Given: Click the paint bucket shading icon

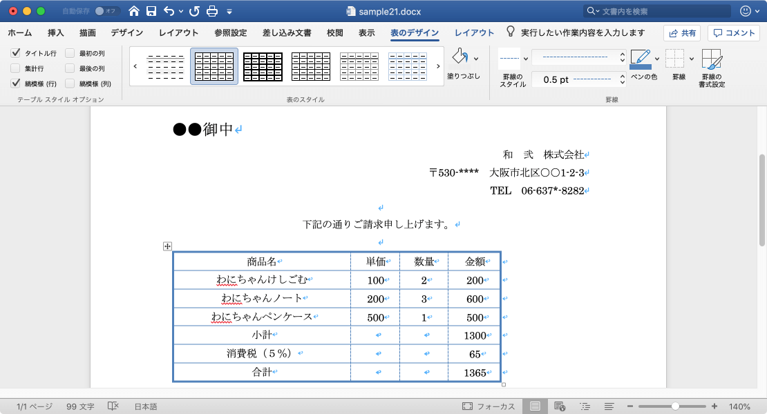Looking at the screenshot, I should pyautogui.click(x=460, y=57).
